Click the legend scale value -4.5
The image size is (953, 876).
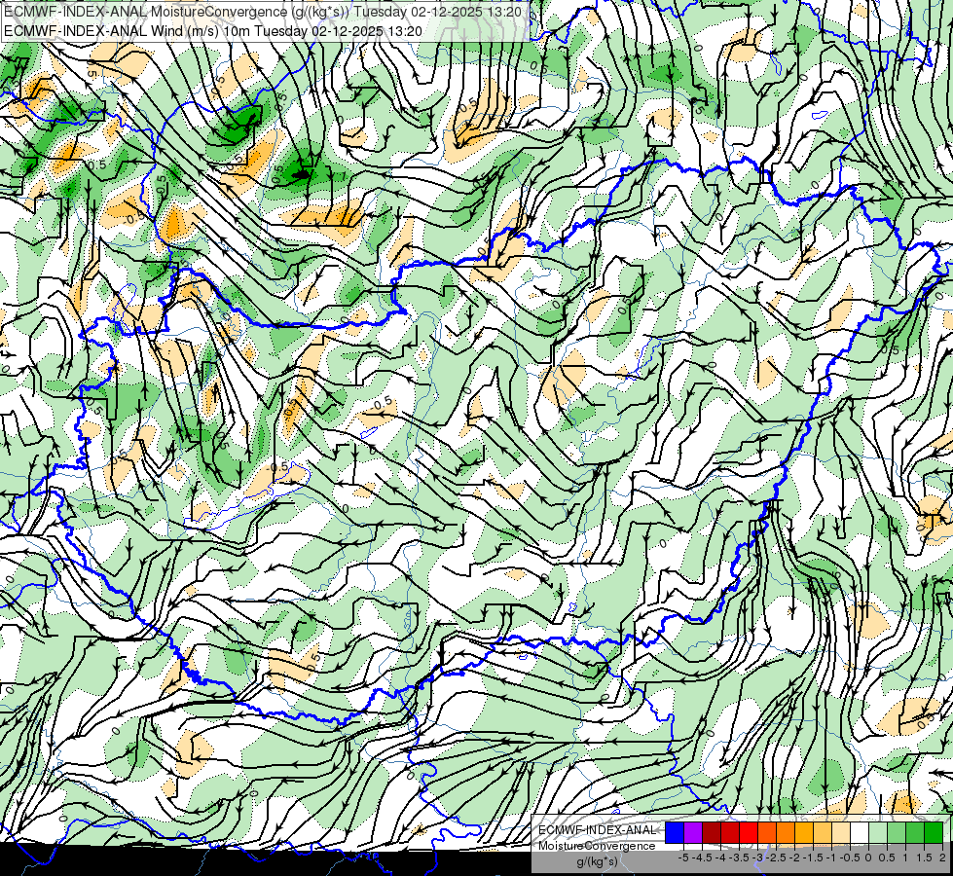tap(702, 858)
